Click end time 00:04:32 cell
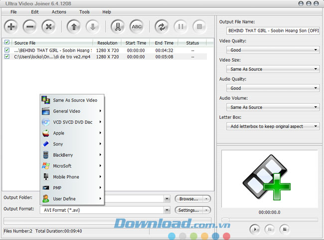This screenshot has height=240, width=324. pos(164,51)
